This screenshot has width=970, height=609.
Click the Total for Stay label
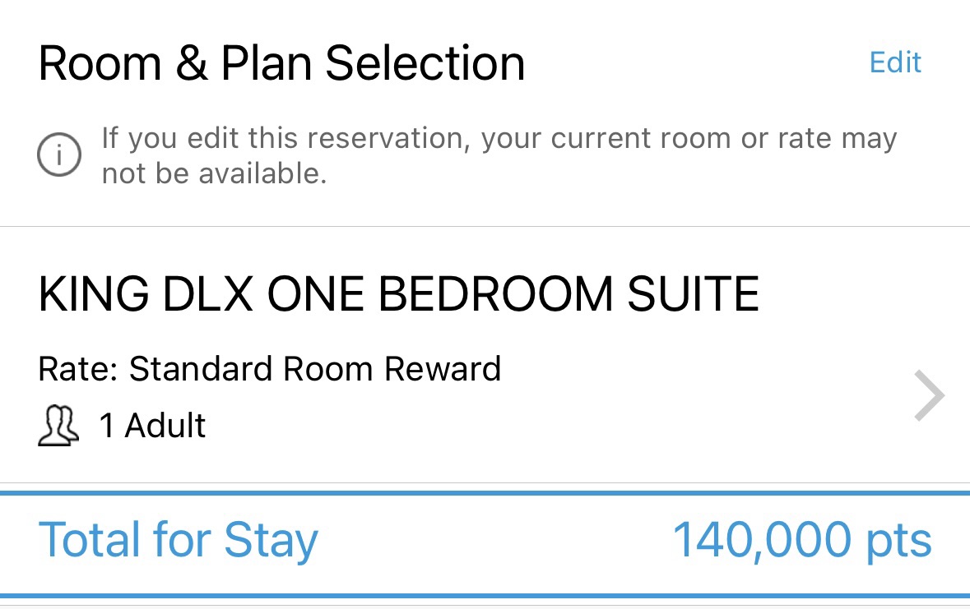[178, 541]
